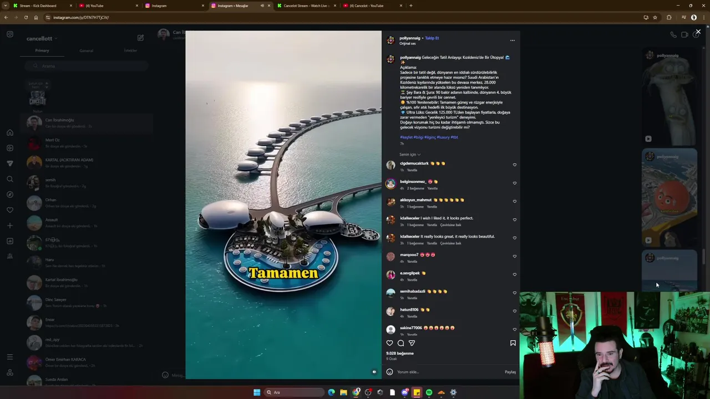Image resolution: width=710 pixels, height=399 pixels.
Task: Open Reels from the Instagram sidebar
Action: (x=10, y=148)
